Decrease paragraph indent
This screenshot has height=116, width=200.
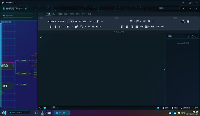144,21
